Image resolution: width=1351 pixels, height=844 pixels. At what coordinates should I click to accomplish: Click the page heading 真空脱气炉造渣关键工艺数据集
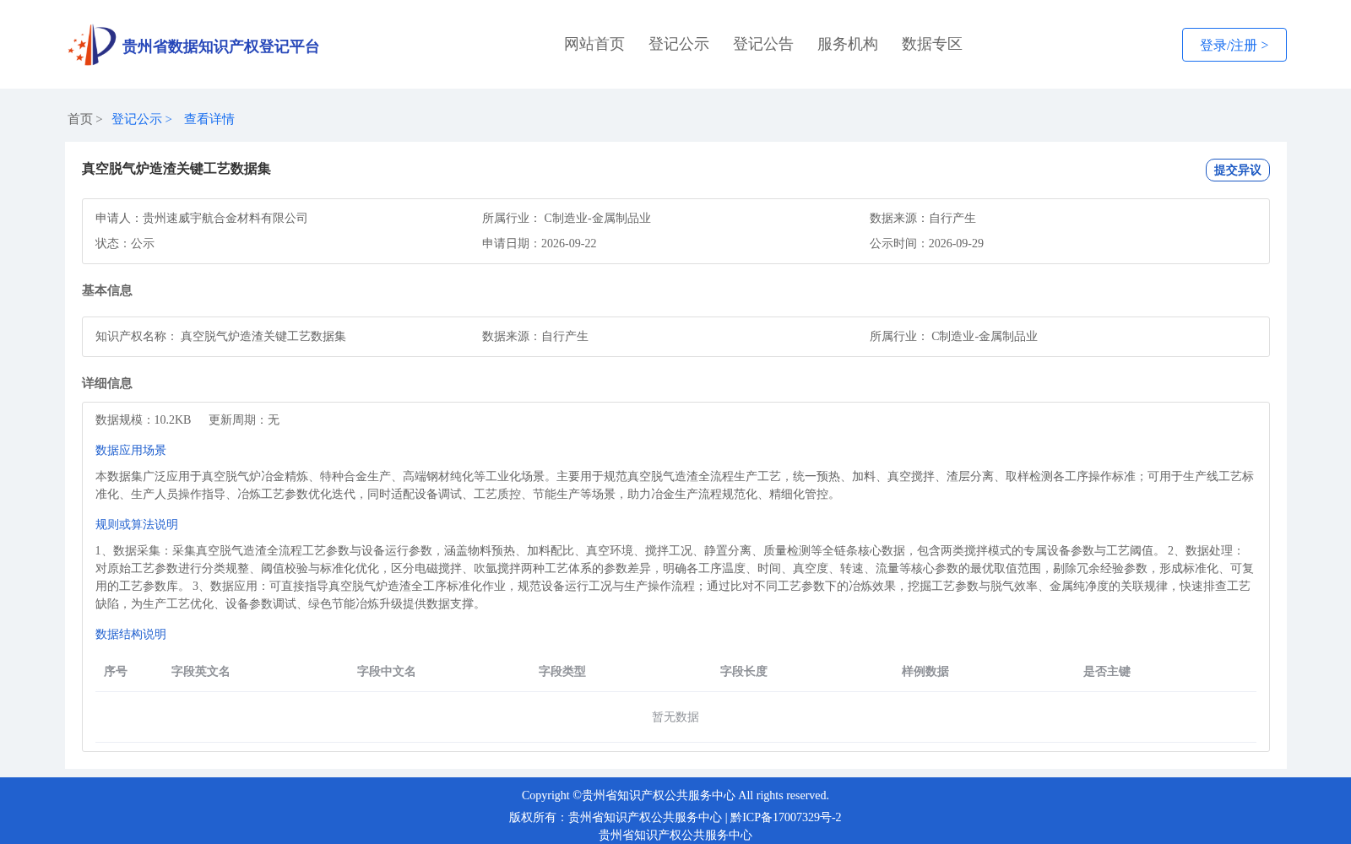176,169
